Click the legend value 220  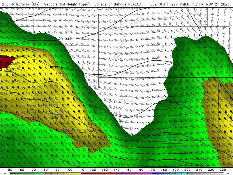pyautogui.click(x=211, y=170)
